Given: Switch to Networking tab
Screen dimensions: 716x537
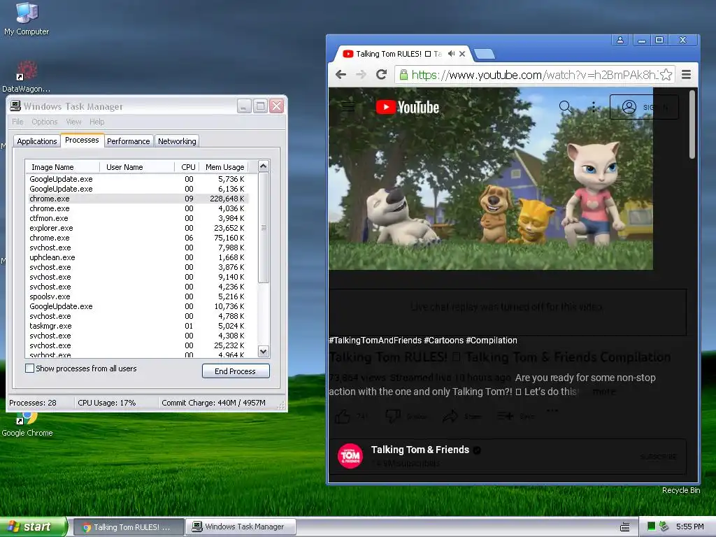Looking at the screenshot, I should [177, 141].
